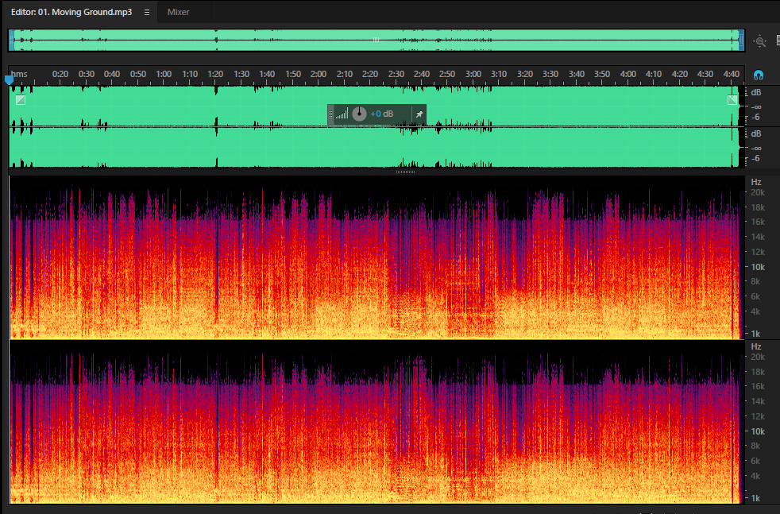The image size is (780, 514).
Task: Select the Editor: 01. Moving Ground.mp3 tab
Action: [x=71, y=12]
